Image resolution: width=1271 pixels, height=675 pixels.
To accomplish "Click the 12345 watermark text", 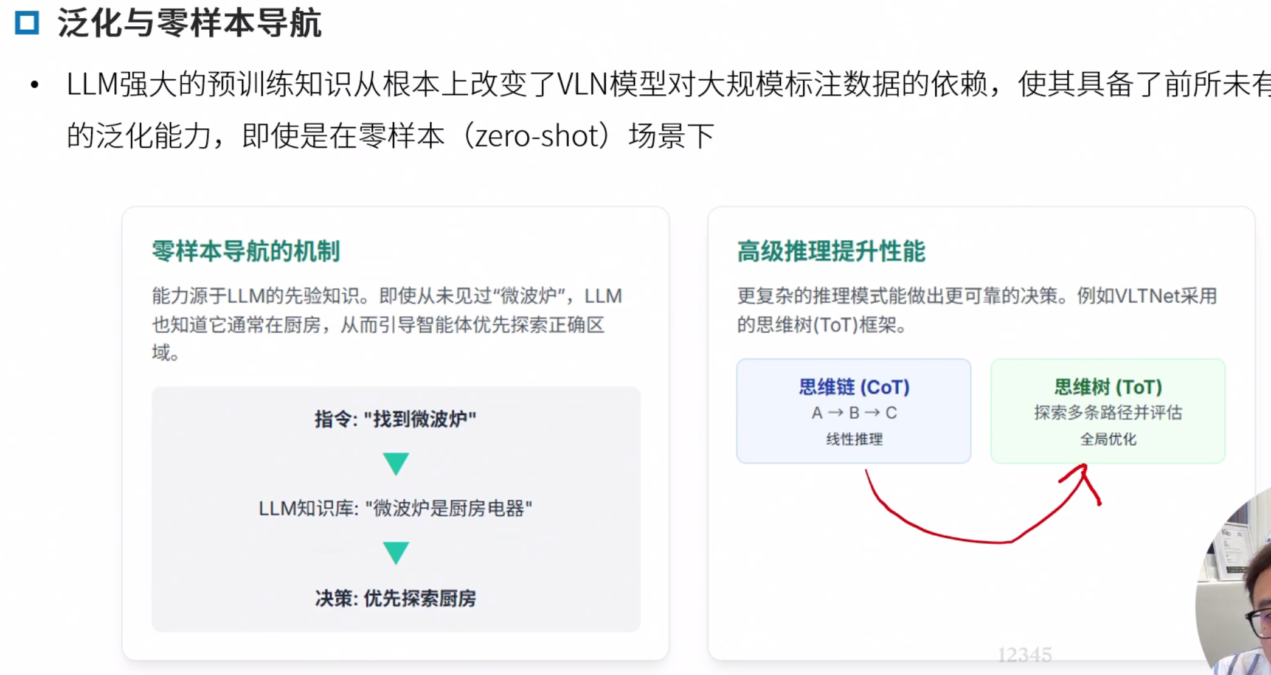I will [x=1024, y=655].
